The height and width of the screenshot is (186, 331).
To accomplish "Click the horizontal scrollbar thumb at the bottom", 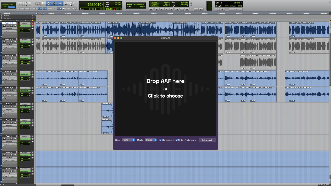I will [68, 185].
